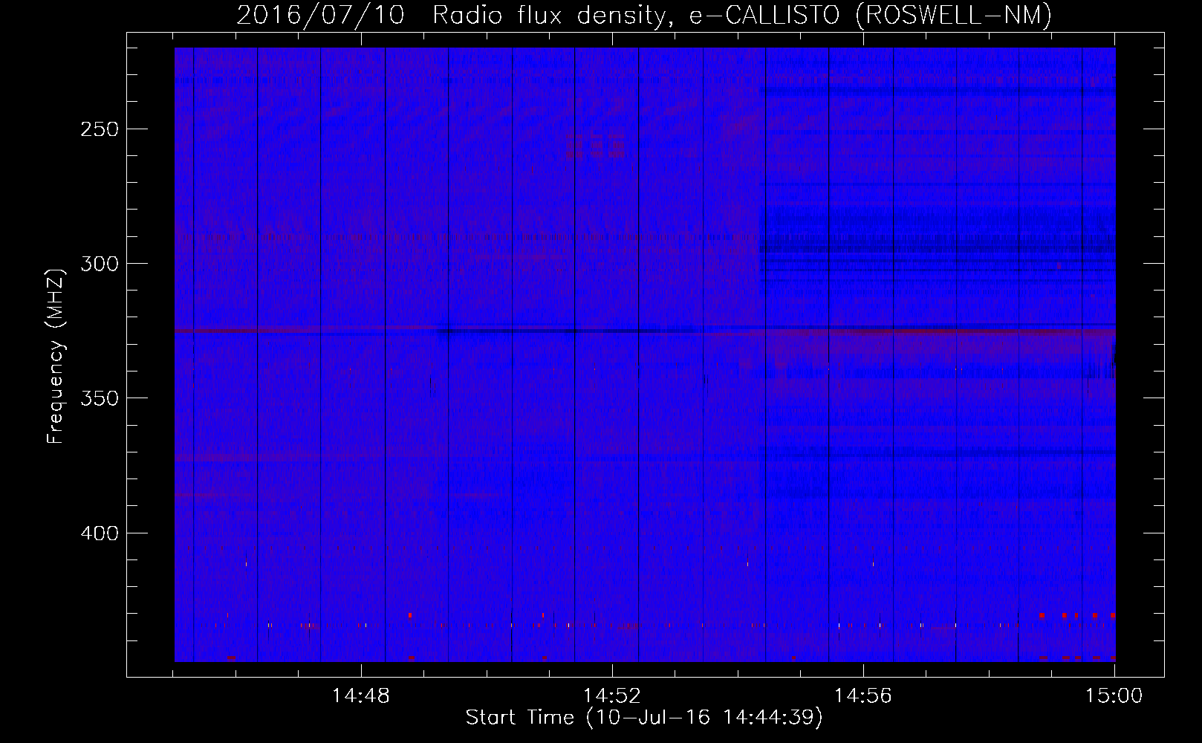Click the 400 frequency tick label
This screenshot has height=743, width=1202.
pos(100,533)
